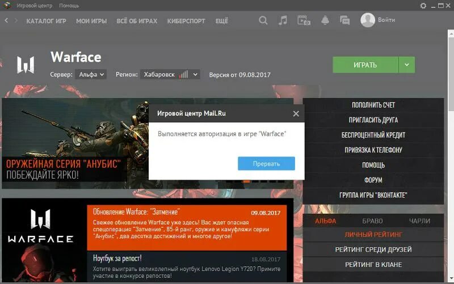Click the scrollbar up arrow
The height and width of the screenshot is (284, 454).
point(451,33)
